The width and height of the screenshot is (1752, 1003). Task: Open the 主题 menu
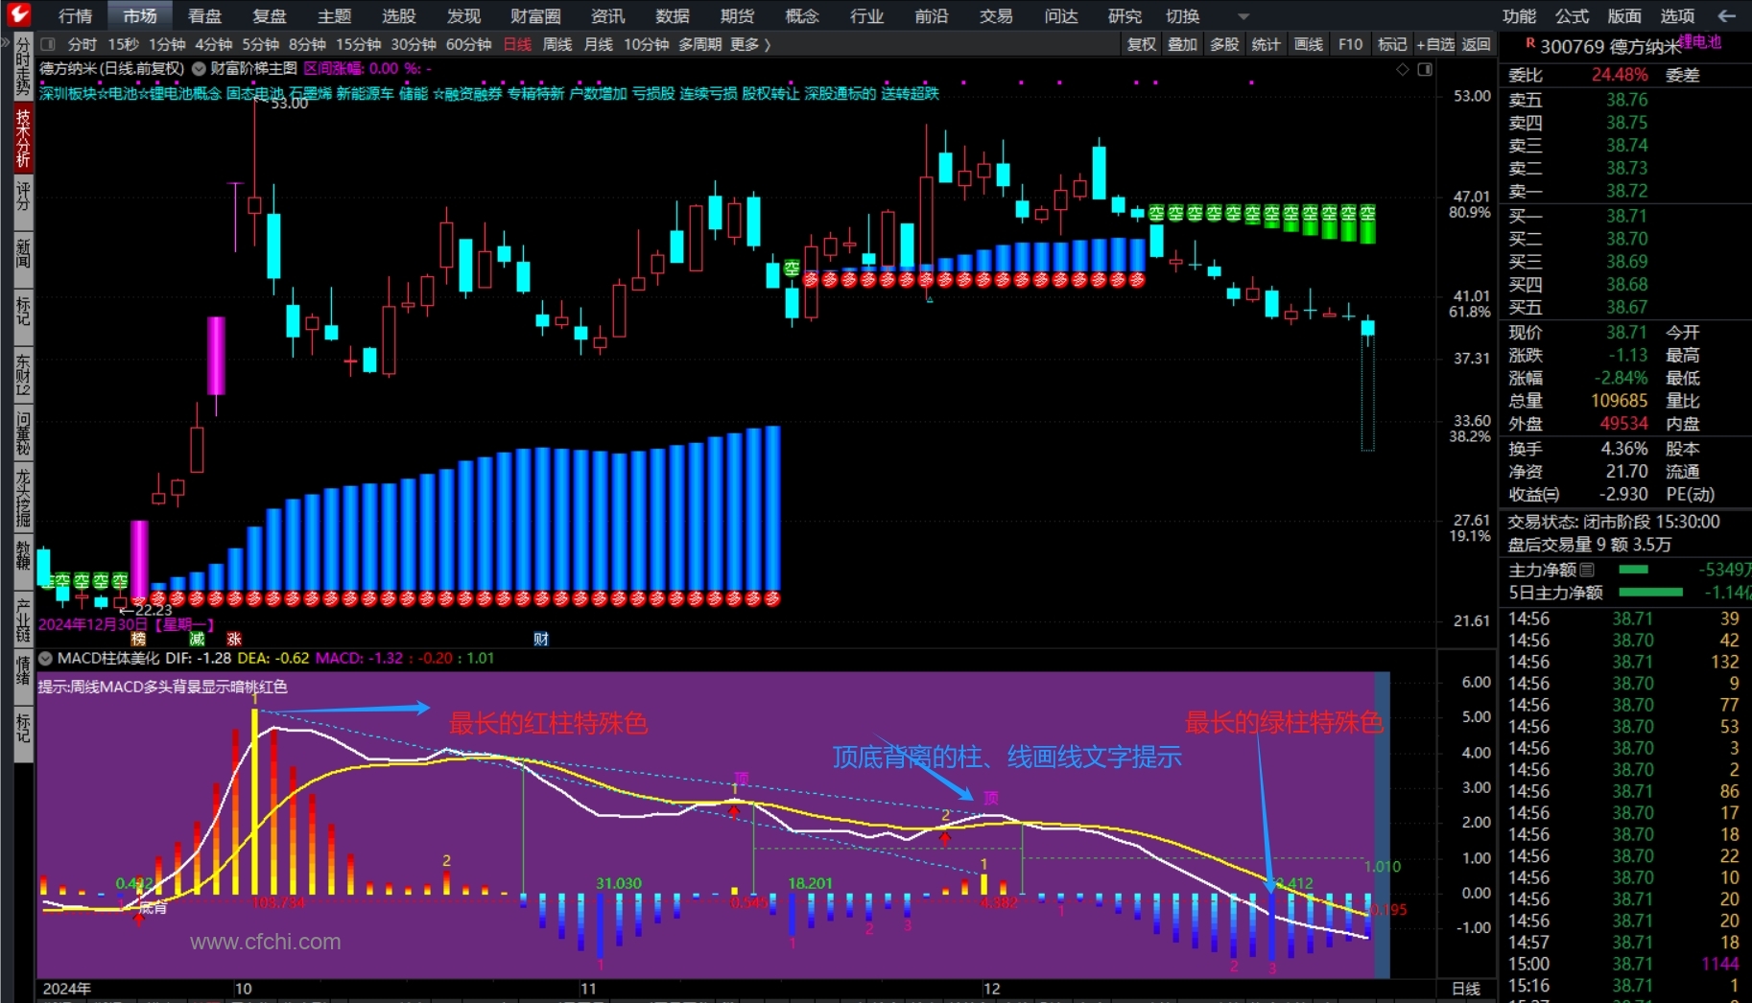coord(334,16)
